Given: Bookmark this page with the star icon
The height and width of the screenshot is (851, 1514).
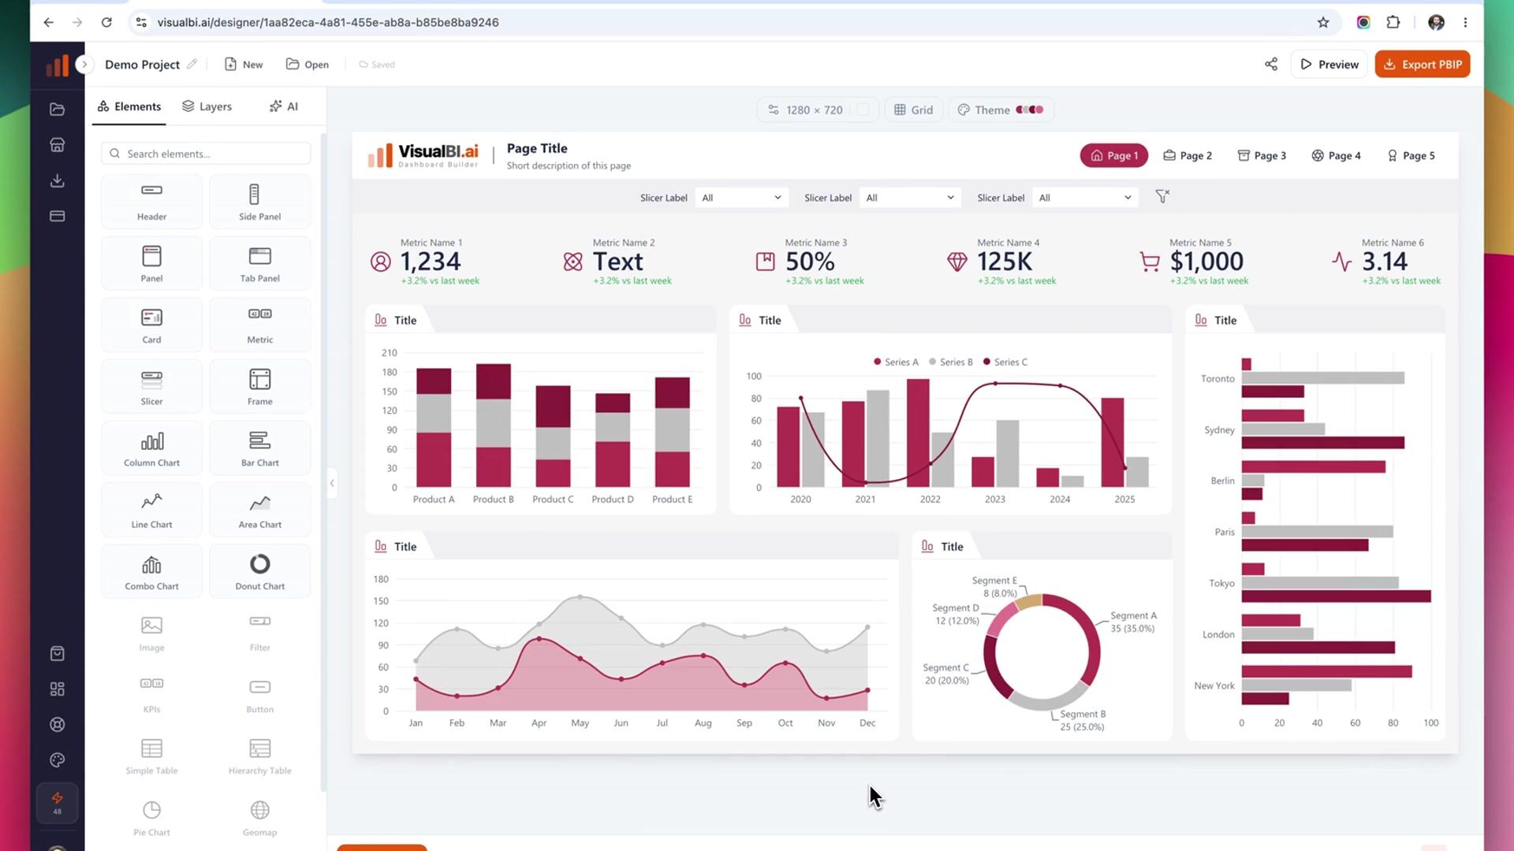Looking at the screenshot, I should pyautogui.click(x=1323, y=22).
